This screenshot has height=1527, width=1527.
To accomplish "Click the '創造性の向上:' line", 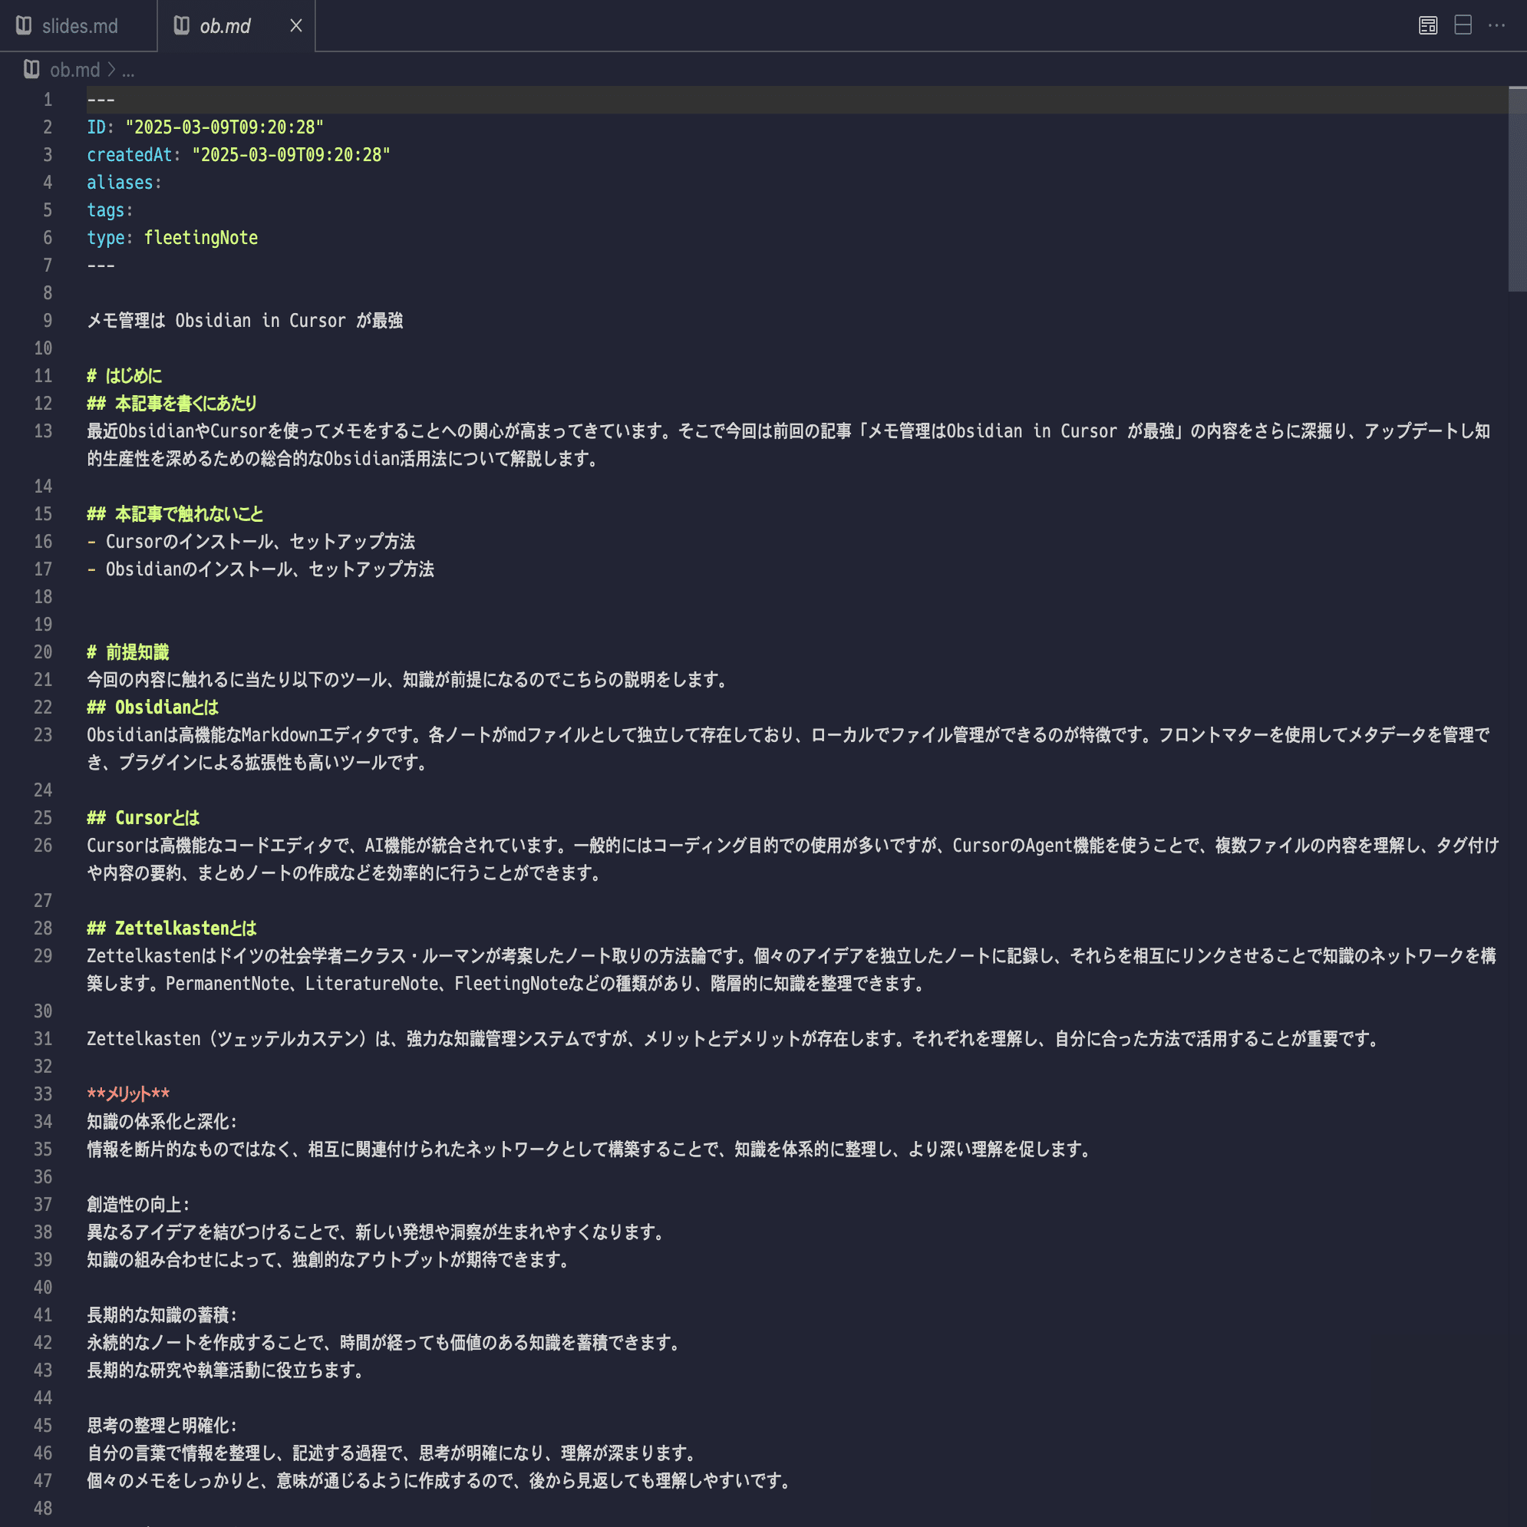I will (x=138, y=1205).
